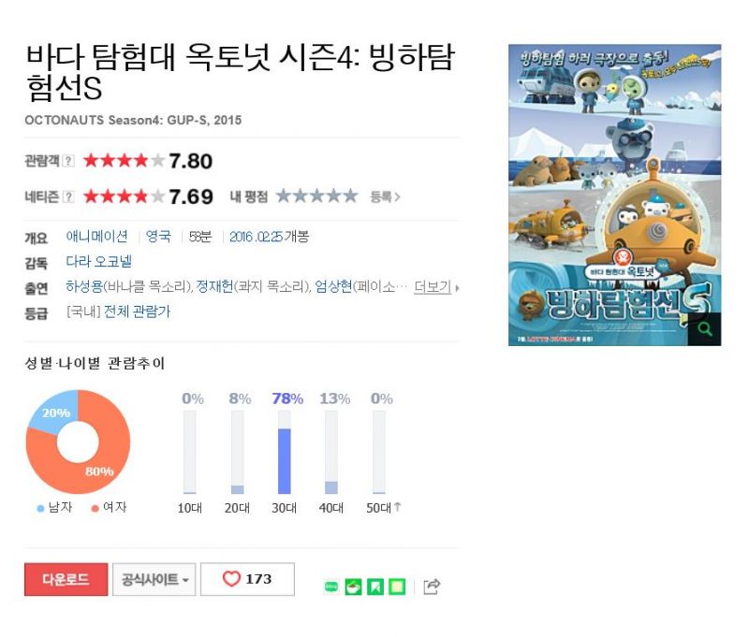
Task: Save with the Naver bookmark icon
Action: [375, 586]
